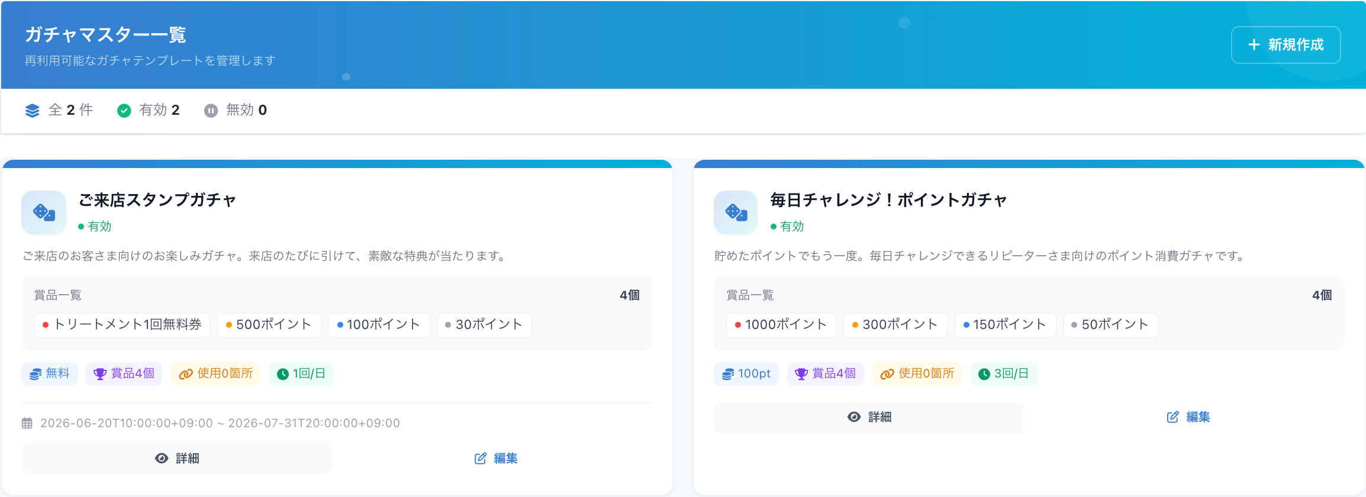
Task: Select the トリートメント1回無料券 prize chip
Action: coord(123,325)
